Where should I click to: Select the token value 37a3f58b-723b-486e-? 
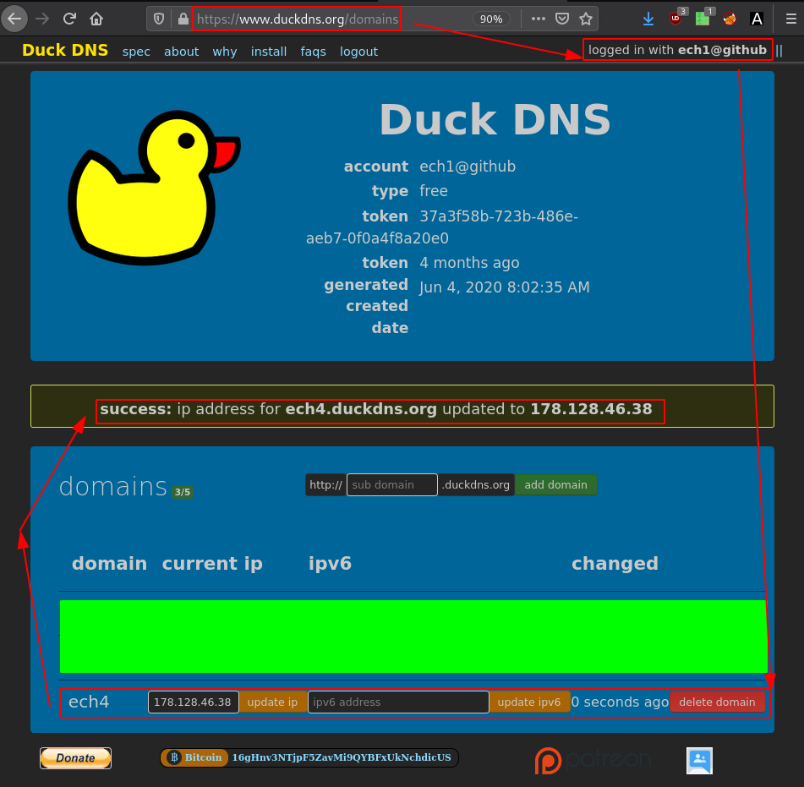coord(499,216)
